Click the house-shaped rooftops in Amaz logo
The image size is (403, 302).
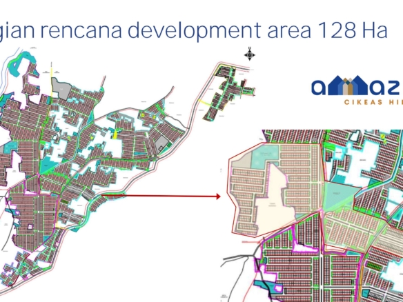click(347, 85)
